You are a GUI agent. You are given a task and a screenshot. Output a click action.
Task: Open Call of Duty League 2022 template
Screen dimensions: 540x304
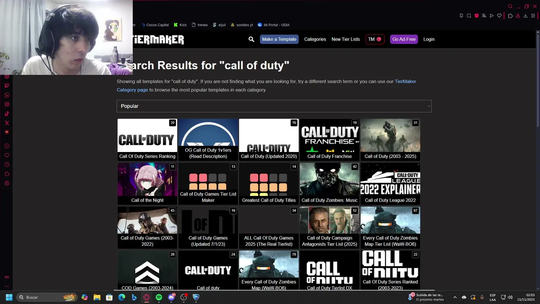point(390,184)
